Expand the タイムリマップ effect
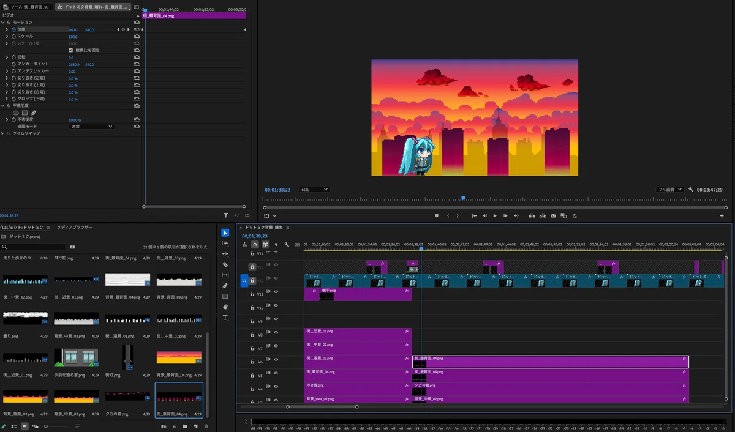 coord(3,133)
